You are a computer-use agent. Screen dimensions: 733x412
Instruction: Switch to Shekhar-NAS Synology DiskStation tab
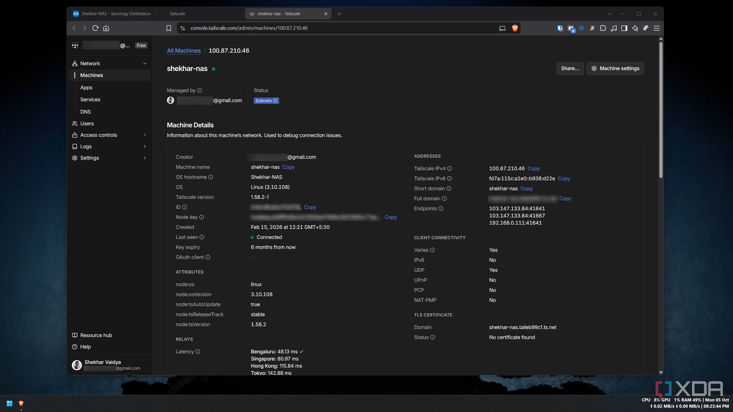point(112,14)
